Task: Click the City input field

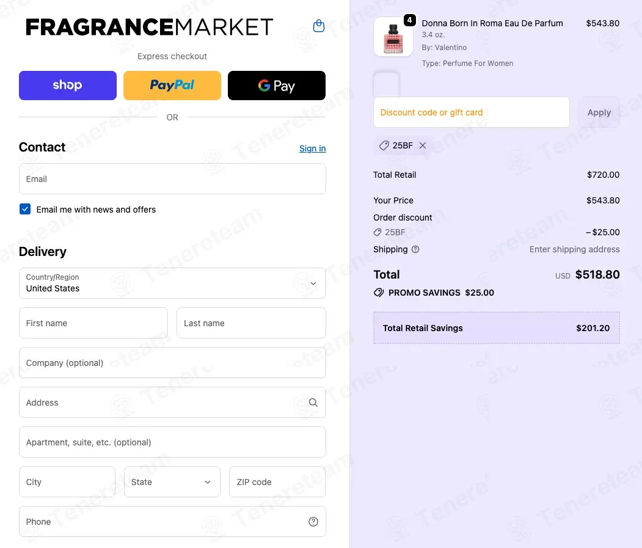Action: pyautogui.click(x=67, y=481)
